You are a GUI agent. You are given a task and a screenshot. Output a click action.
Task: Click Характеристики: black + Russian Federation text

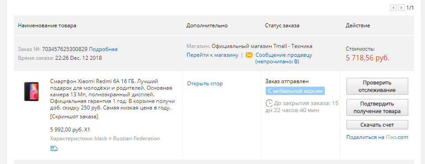click(x=105, y=138)
